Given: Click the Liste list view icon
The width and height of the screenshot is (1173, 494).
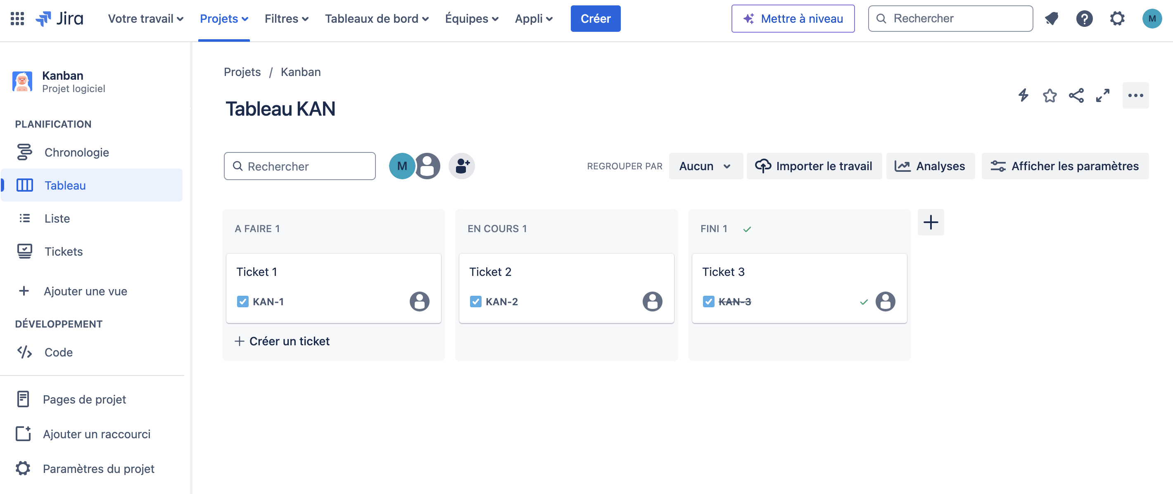Looking at the screenshot, I should [x=25, y=218].
